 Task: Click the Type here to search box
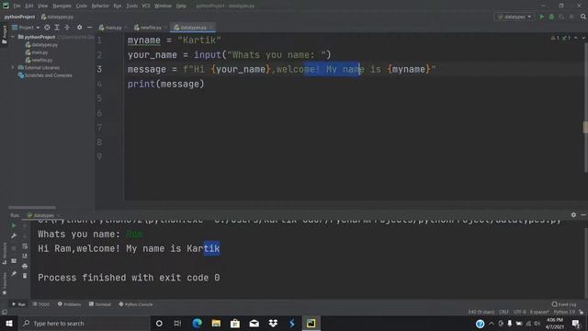coord(84,323)
